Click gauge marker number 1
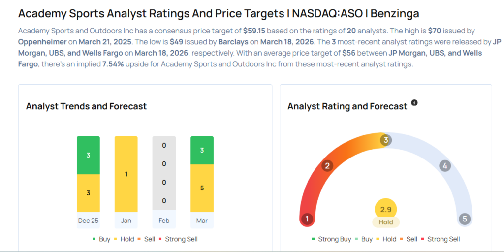 coord(307,219)
